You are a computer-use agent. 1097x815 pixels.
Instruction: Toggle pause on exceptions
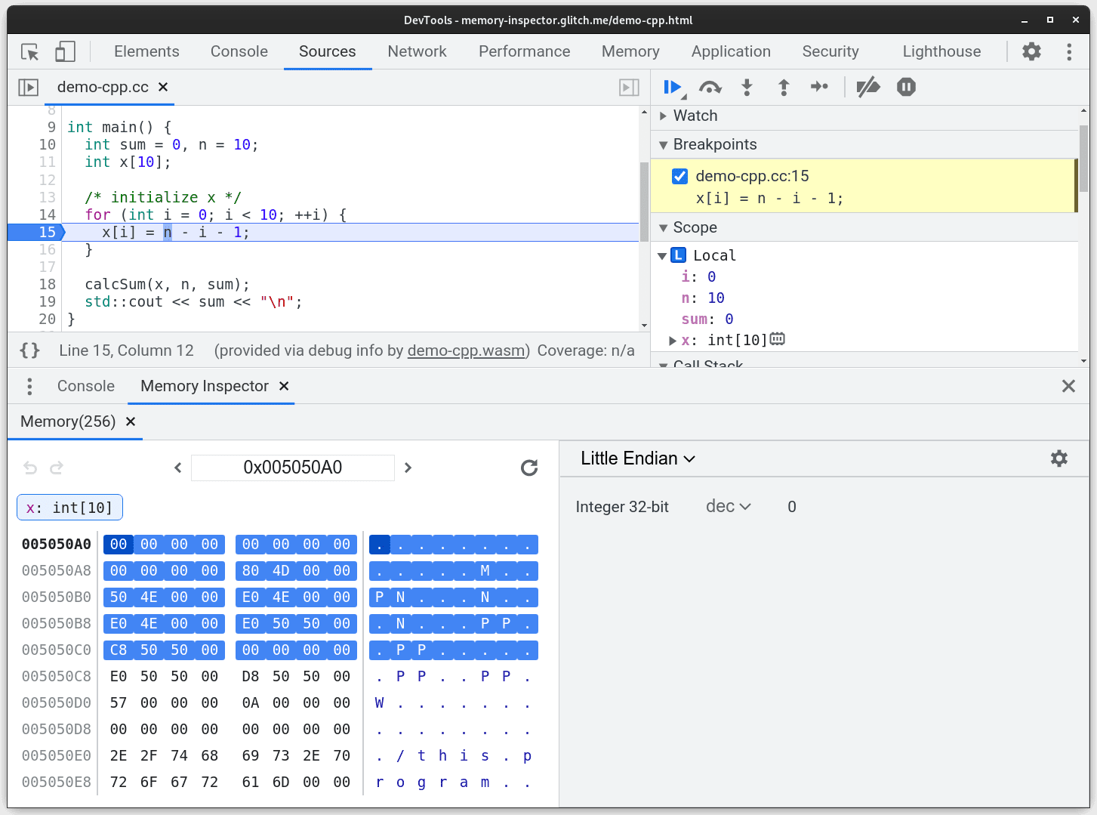point(905,86)
